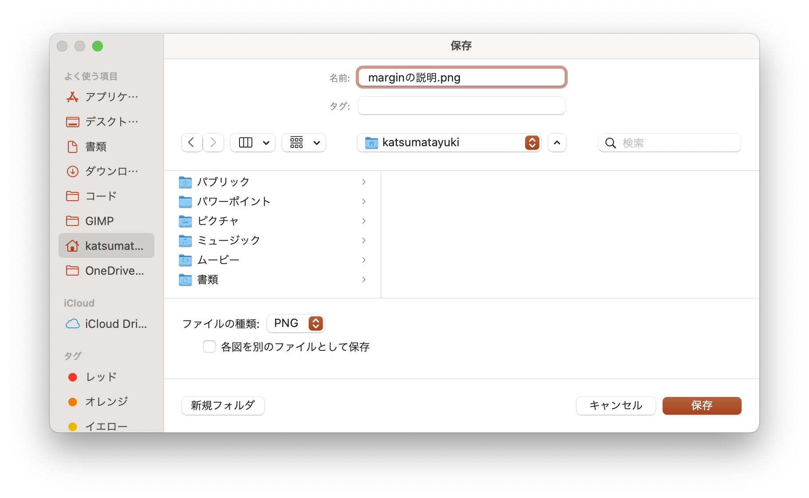Select the GIMP sidebar folder
The height and width of the screenshot is (498, 809).
tap(106, 221)
